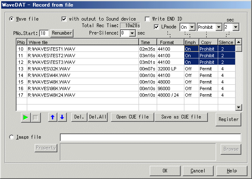This screenshot has height=179, width=252.
Task: Select the TEST2.WAV track row
Action: (82, 55)
